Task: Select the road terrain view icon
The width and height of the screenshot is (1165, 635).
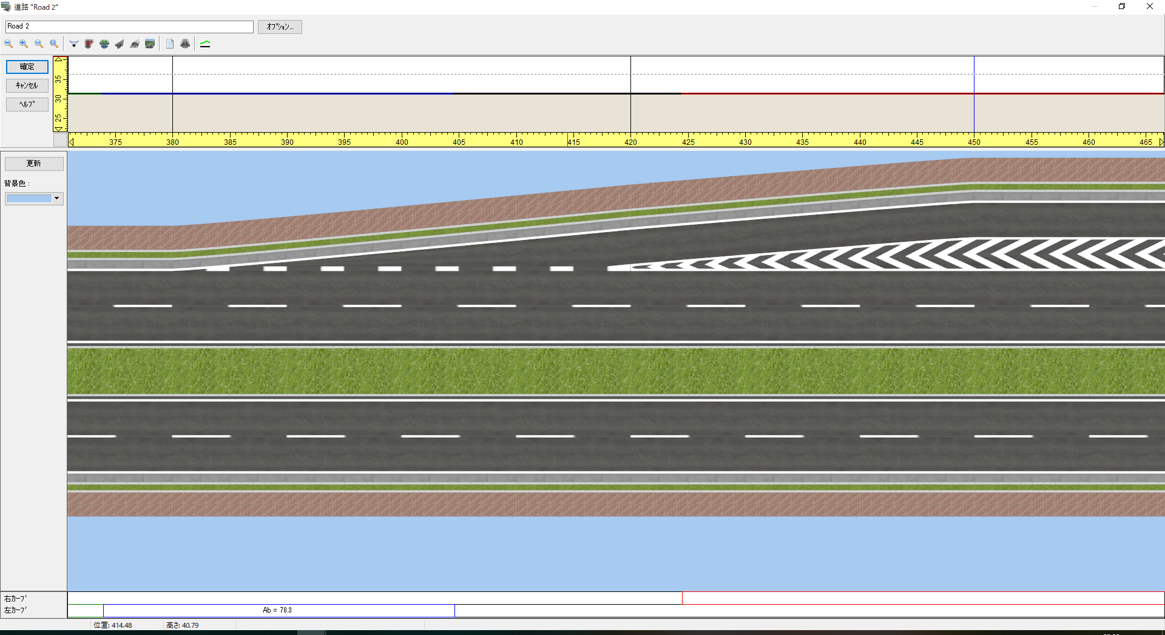Action: pyautogui.click(x=150, y=44)
